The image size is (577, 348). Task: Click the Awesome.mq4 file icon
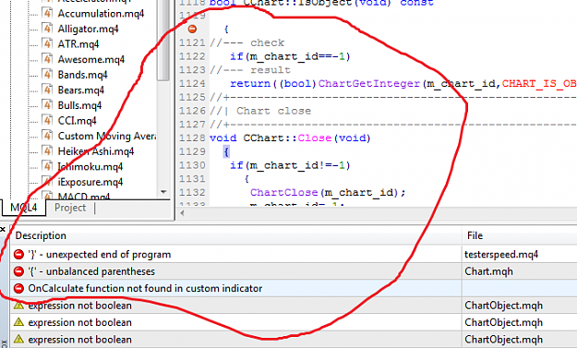(47, 58)
